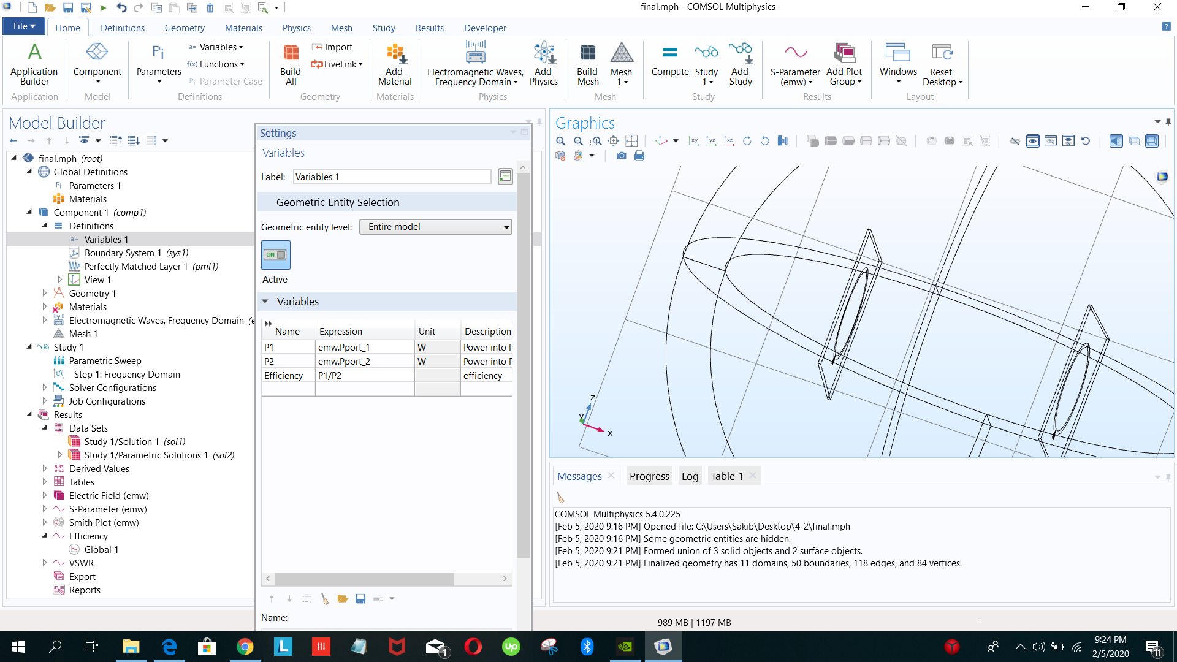This screenshot has height=662, width=1177.
Task: Switch to the Progress tab
Action: pyautogui.click(x=649, y=476)
